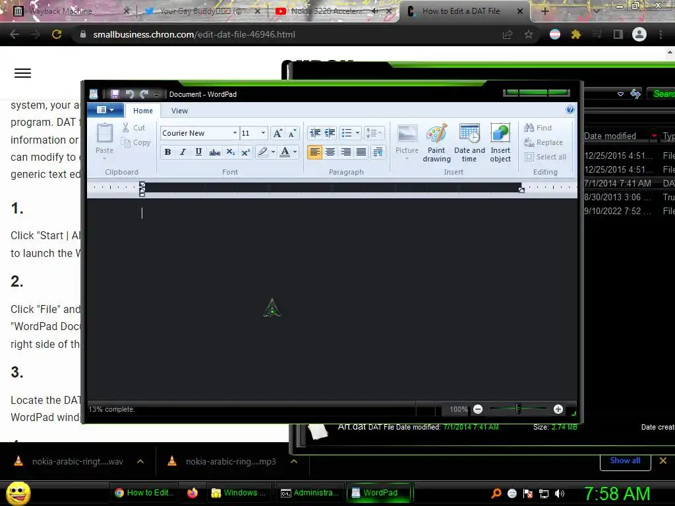Click the Grow font button
Viewport: 675px width, 506px height.
[x=278, y=133]
